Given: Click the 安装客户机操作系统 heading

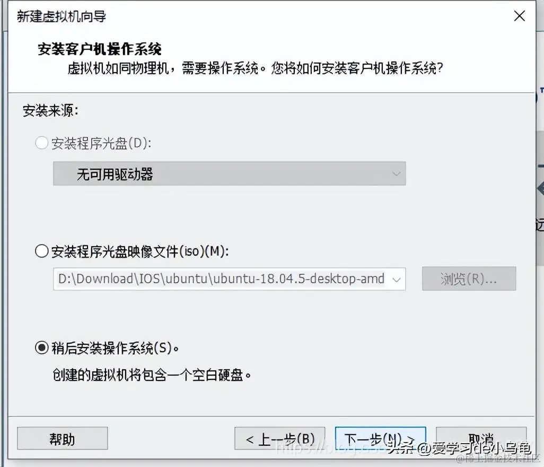Looking at the screenshot, I should pos(100,49).
